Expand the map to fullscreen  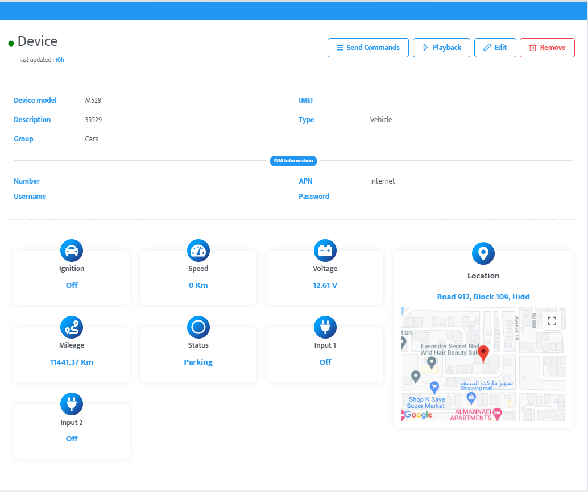552,321
